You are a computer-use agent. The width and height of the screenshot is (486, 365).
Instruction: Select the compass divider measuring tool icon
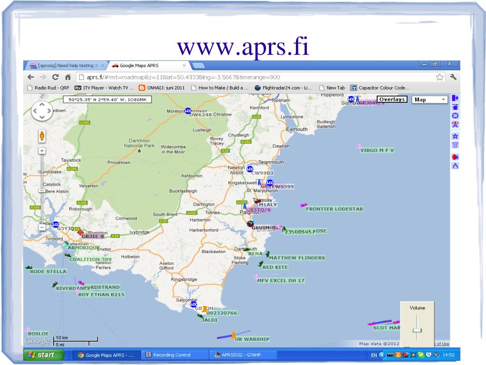455,166
